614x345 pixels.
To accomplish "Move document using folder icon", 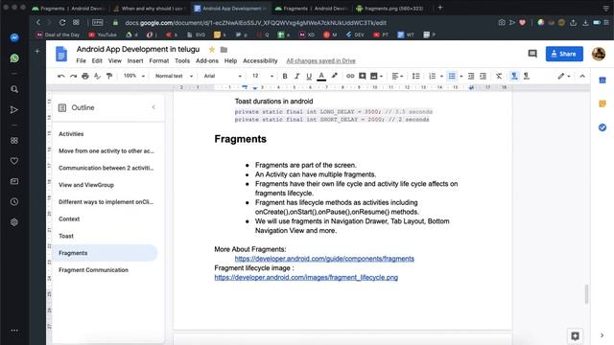I will pyautogui.click(x=224, y=49).
